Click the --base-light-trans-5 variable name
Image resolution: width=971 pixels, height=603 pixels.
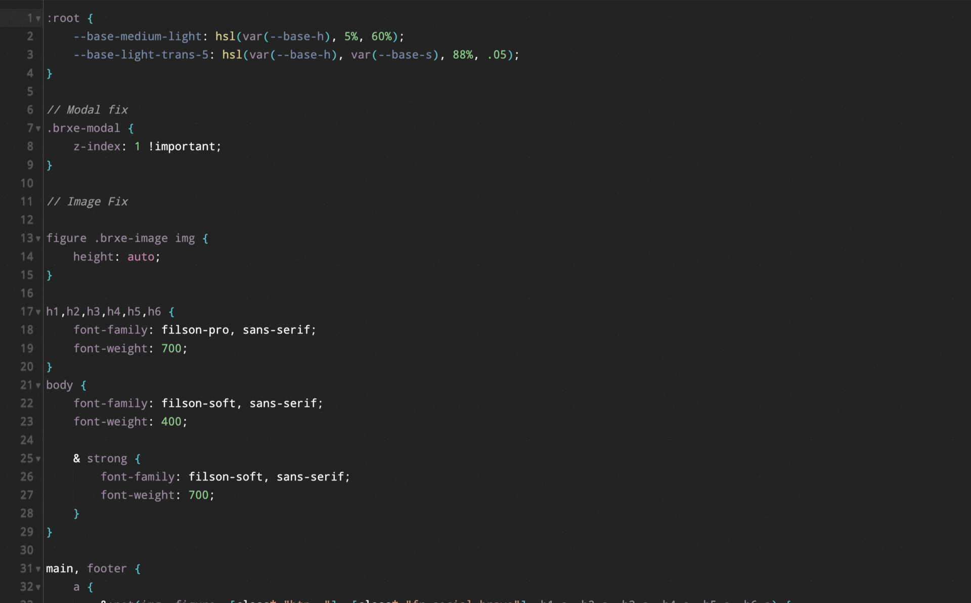tap(141, 55)
